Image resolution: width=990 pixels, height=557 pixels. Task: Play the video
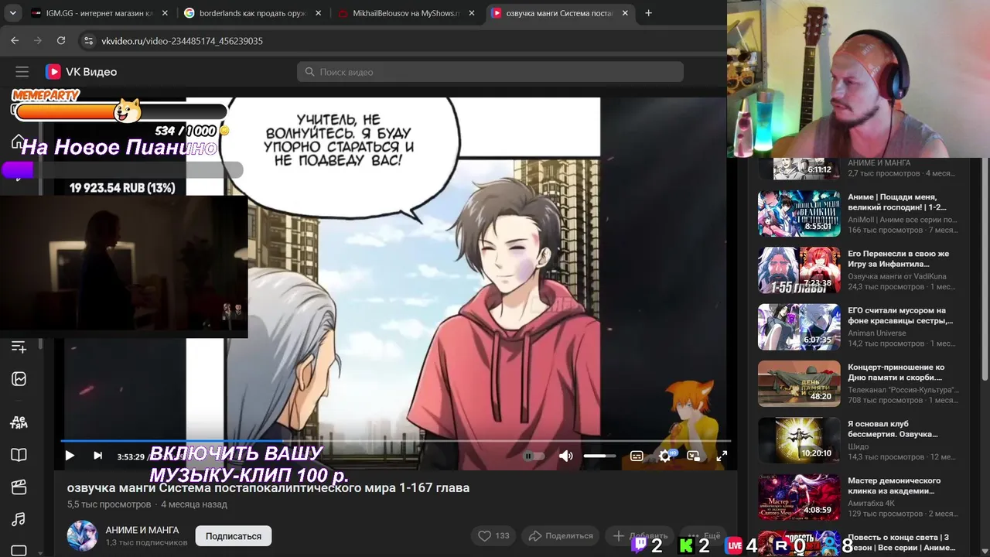[70, 456]
